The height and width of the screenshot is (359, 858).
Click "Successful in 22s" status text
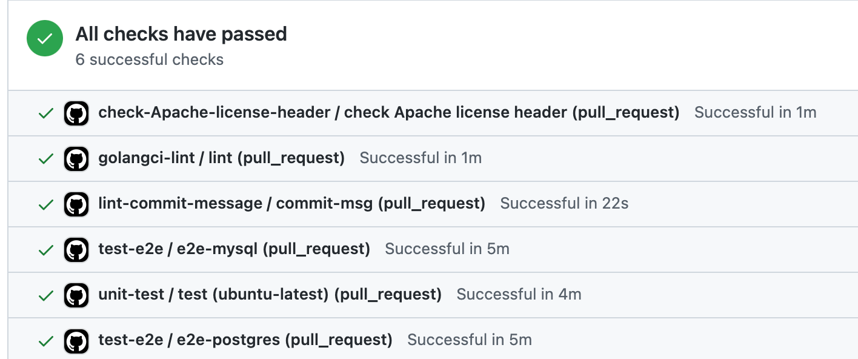(x=564, y=204)
